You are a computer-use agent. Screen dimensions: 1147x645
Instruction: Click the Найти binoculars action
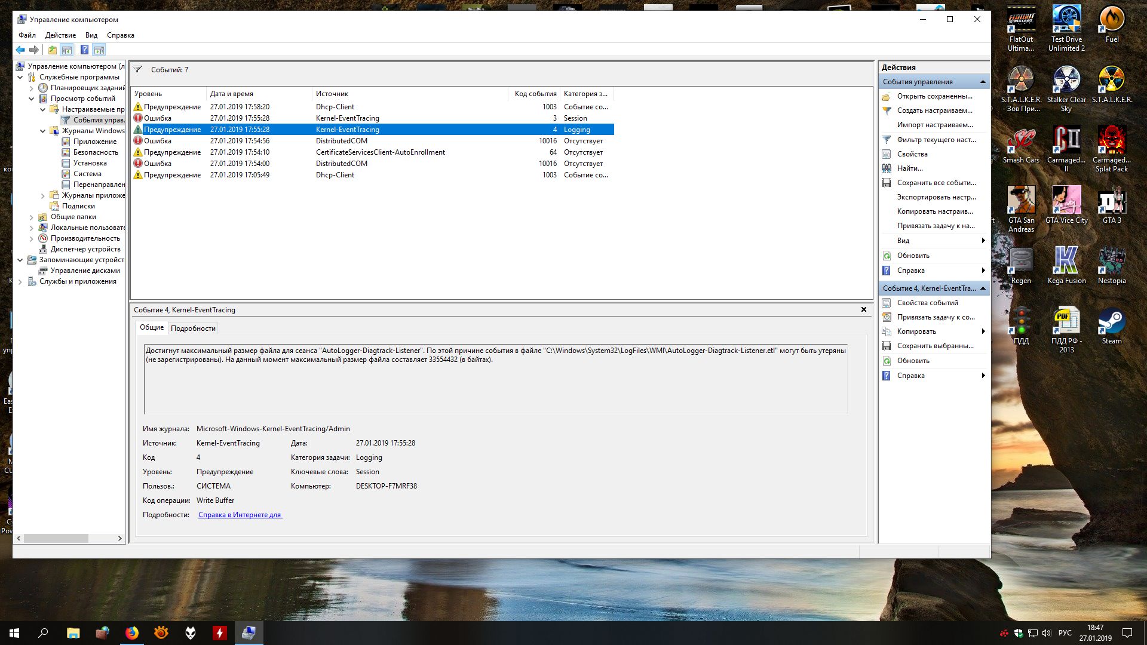[x=909, y=168]
